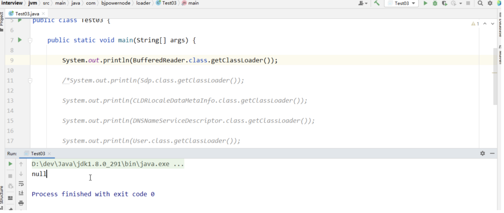This screenshot has width=504, height=213.
Task: Run Test03 from the top toolbar
Action: click(425, 3)
